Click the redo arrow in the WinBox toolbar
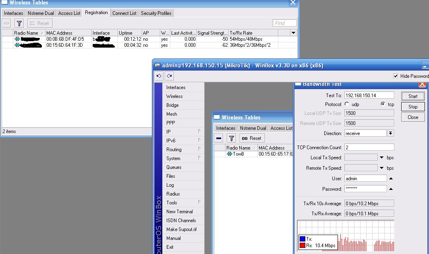Screen dimensions: 429x254 pyautogui.click(x=169, y=76)
